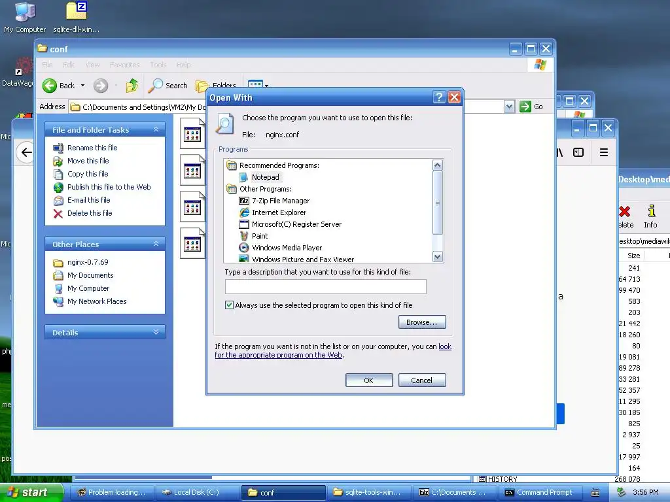This screenshot has width=670, height=502.
Task: Click the Open With help question-mark button
Action: (439, 98)
